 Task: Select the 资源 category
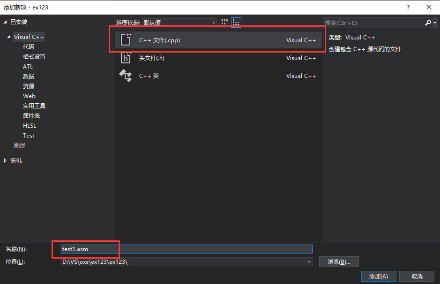[x=28, y=86]
